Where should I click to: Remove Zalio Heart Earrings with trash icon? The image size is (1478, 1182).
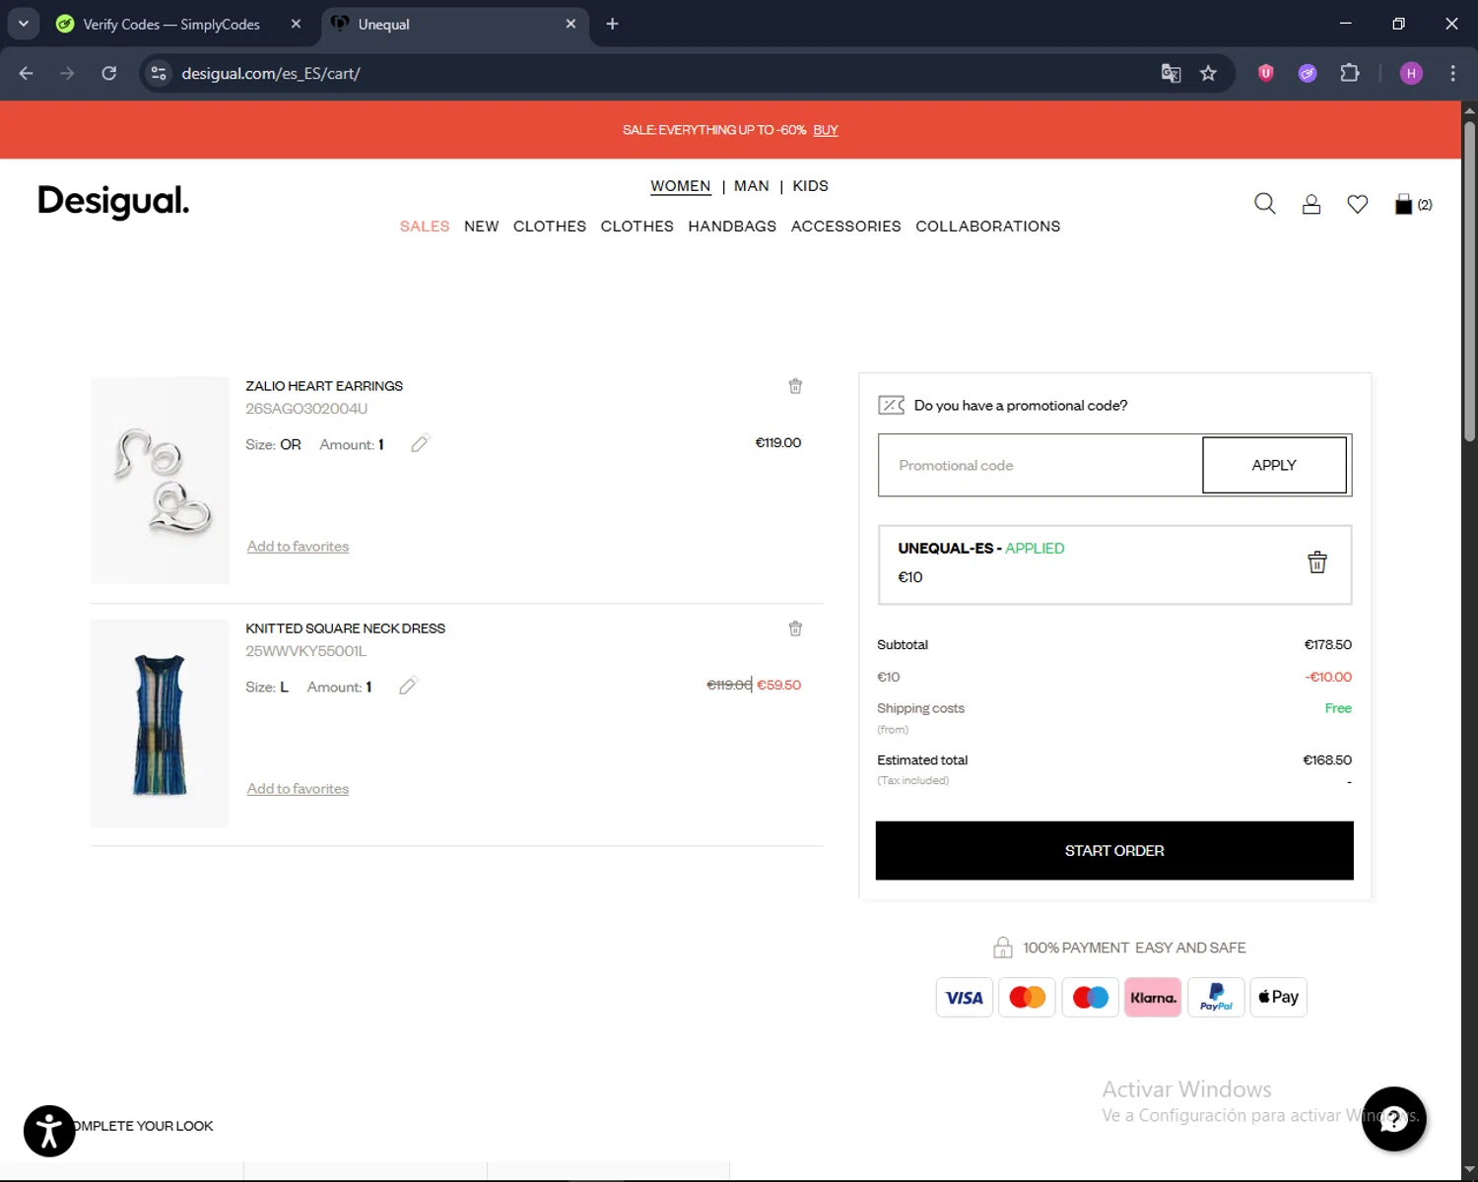point(795,386)
